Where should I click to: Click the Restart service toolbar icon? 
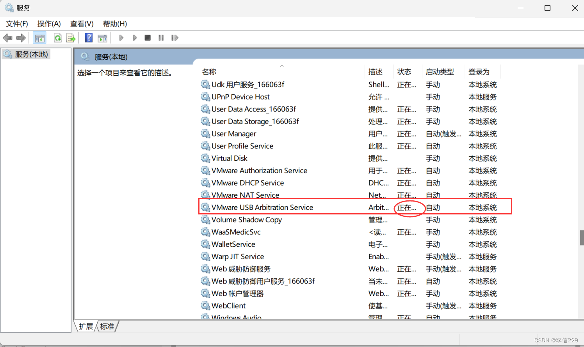175,38
